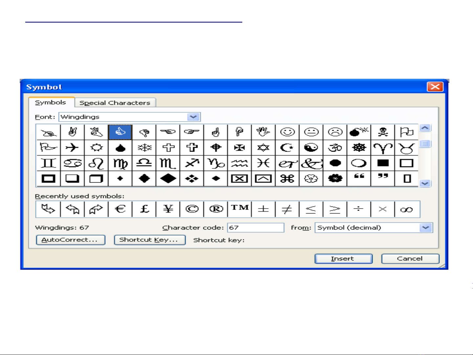The width and height of the screenshot is (473, 355).
Task: Click the Character code input field
Action: pos(255,228)
